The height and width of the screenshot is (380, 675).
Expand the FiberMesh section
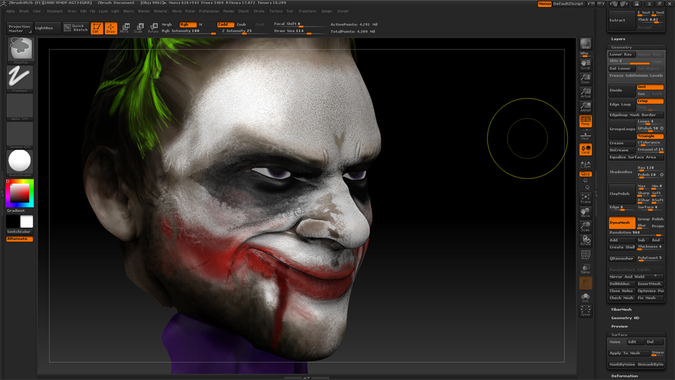coord(622,309)
